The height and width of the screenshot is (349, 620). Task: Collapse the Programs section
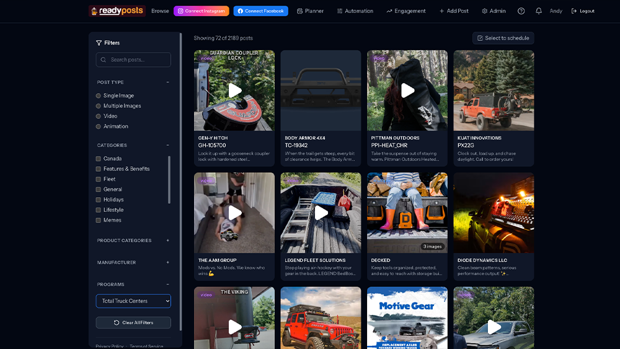click(x=167, y=284)
